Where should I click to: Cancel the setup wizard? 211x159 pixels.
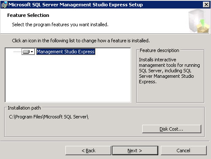coord(184,151)
